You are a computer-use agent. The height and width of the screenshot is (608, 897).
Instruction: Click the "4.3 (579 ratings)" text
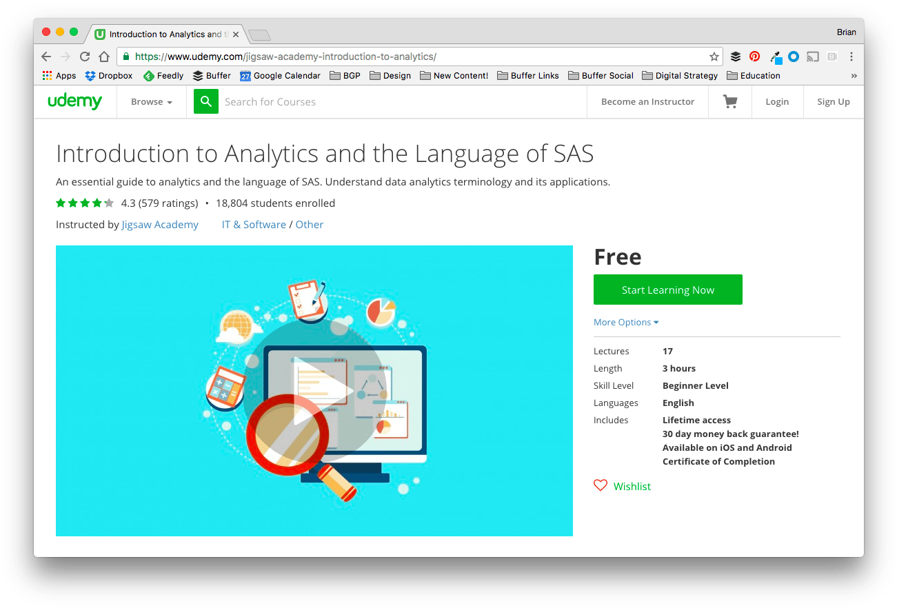(159, 203)
